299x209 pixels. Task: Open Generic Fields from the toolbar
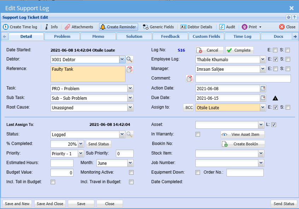click(x=146, y=27)
